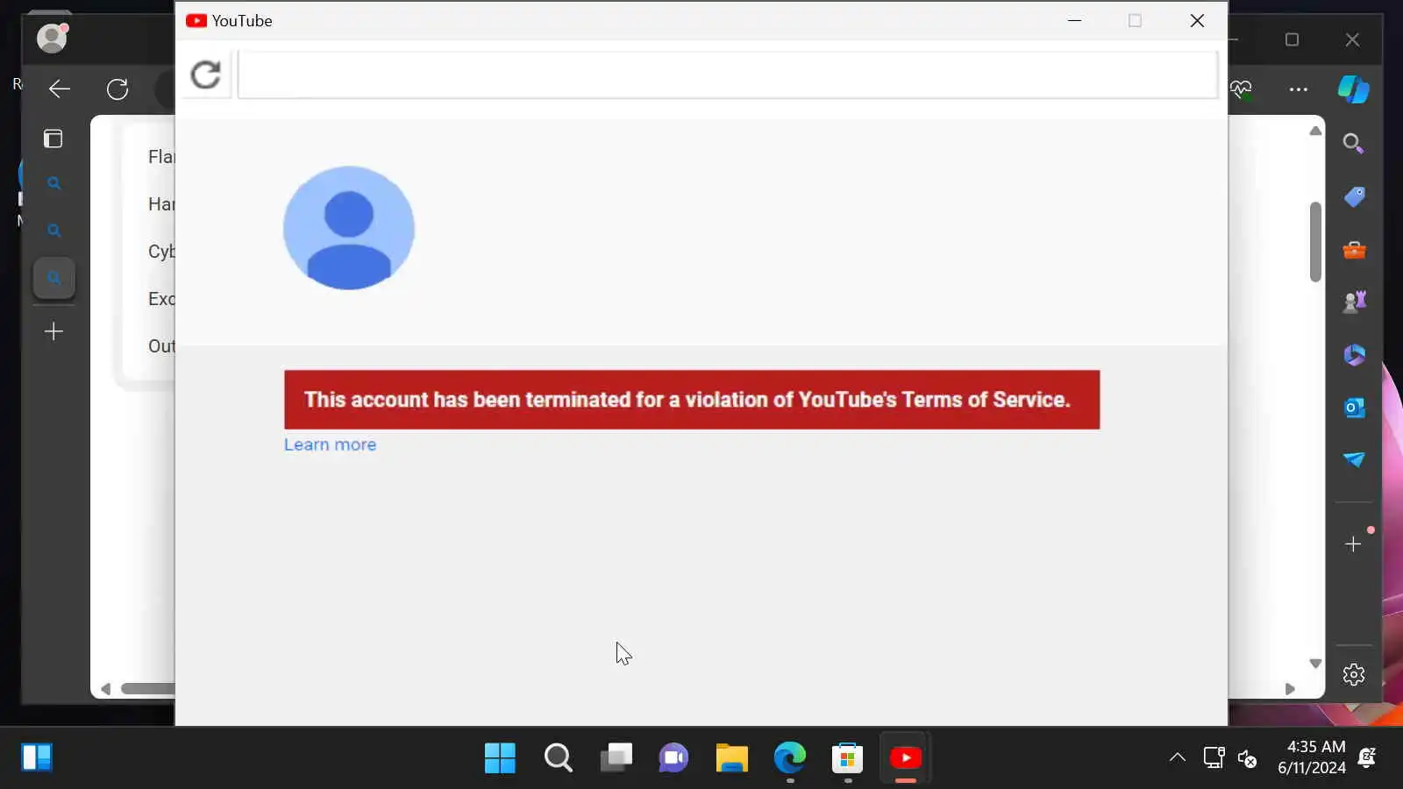Open search in Edge sidebar

pos(1354,143)
